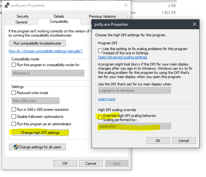Switch to the General tab
The width and height of the screenshot is (206, 177).
[x=21, y=22]
